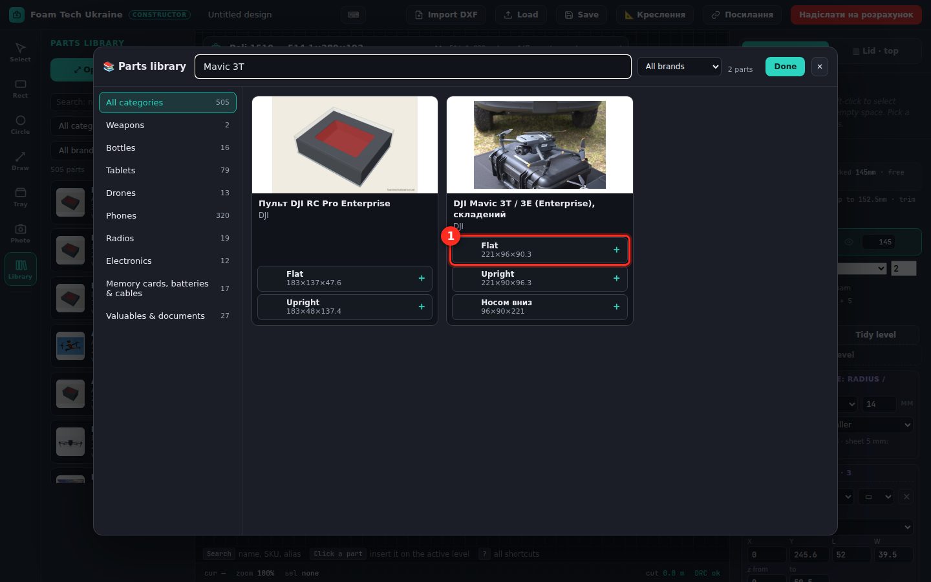
Task: Click the Tidy level button
Action: 875,335
